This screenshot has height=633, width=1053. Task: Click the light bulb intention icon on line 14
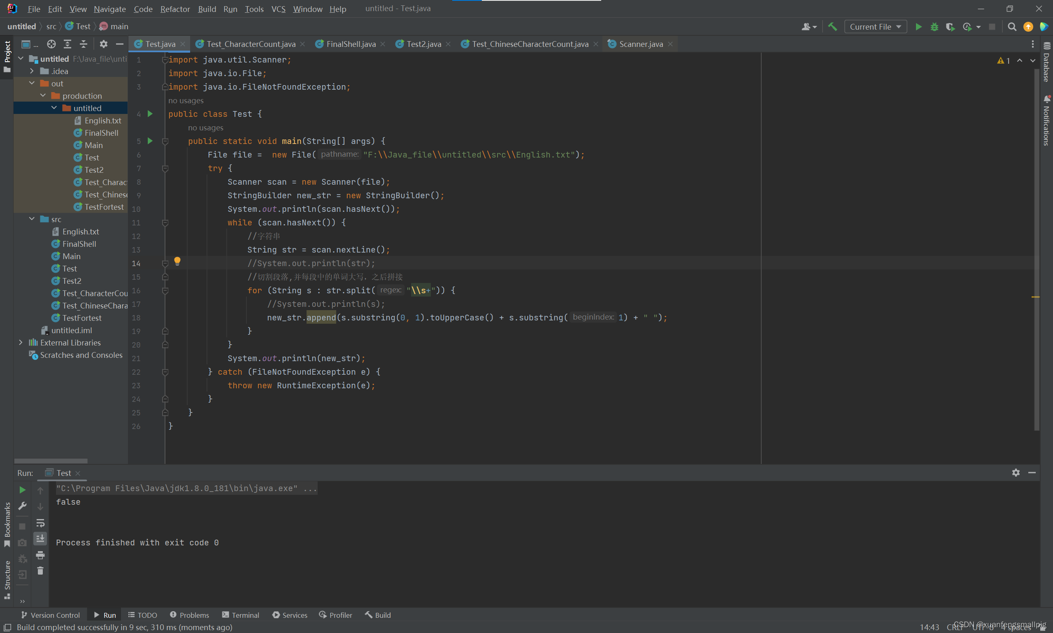click(177, 261)
